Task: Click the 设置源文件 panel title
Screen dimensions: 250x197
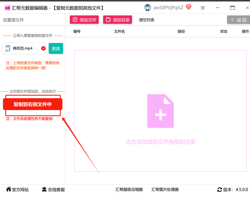Action: [x=13, y=20]
